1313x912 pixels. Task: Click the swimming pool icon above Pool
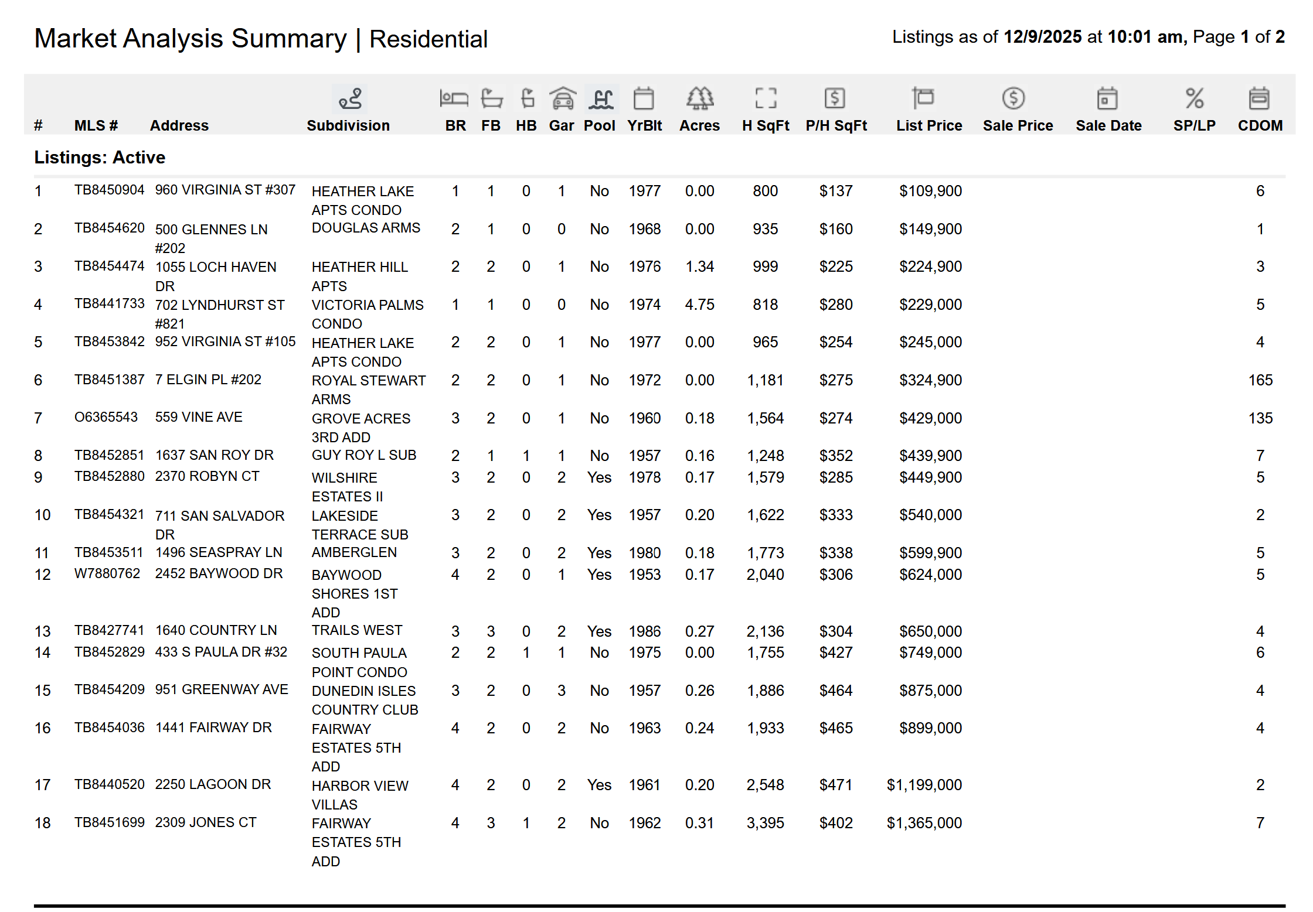(x=601, y=98)
